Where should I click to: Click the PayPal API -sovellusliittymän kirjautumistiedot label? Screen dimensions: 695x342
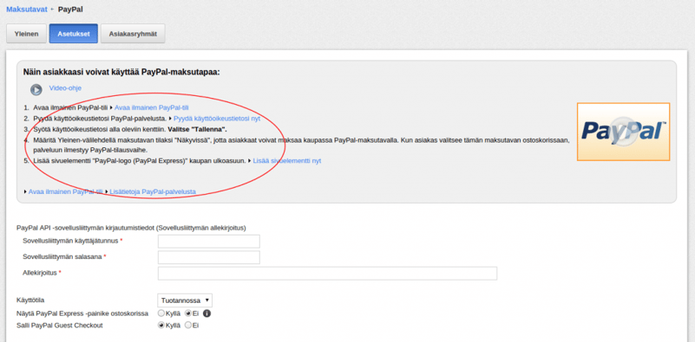point(131,228)
